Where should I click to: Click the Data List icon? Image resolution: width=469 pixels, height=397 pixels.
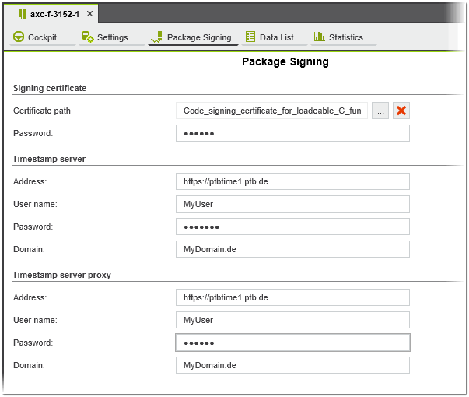(x=250, y=37)
